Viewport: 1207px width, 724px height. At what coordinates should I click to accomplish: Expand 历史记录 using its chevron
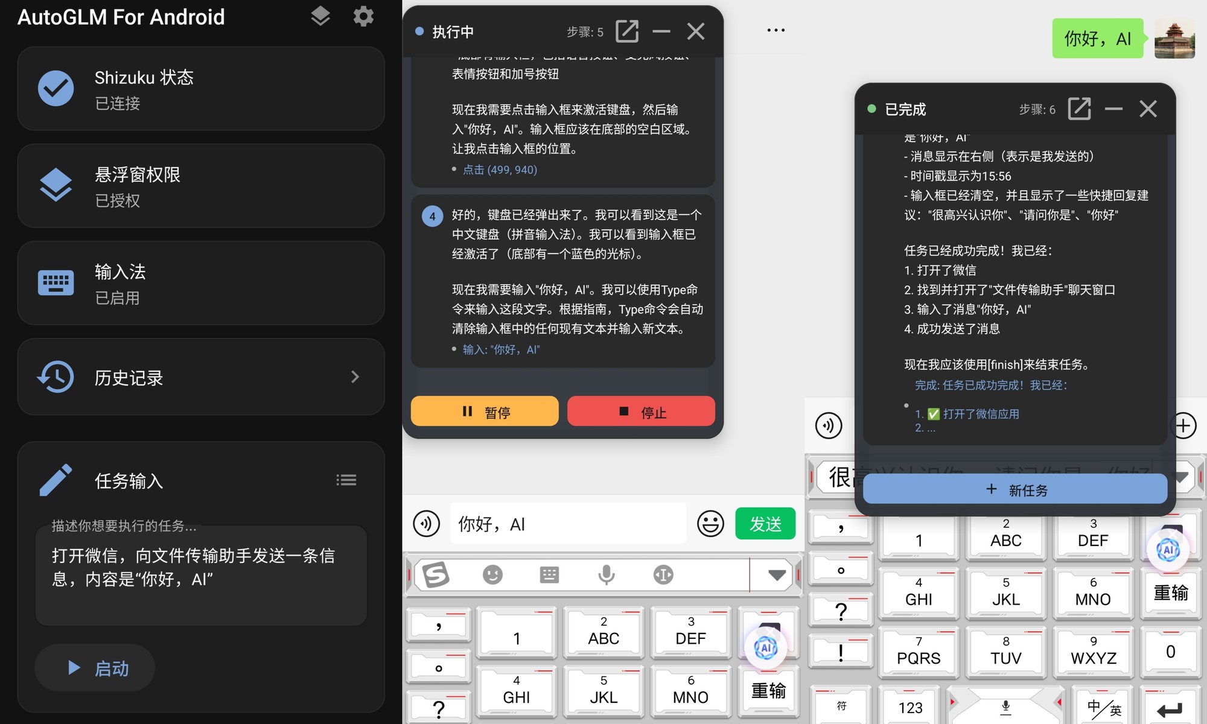point(355,377)
